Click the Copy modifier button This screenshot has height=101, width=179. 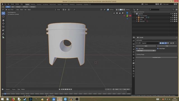coord(167,46)
